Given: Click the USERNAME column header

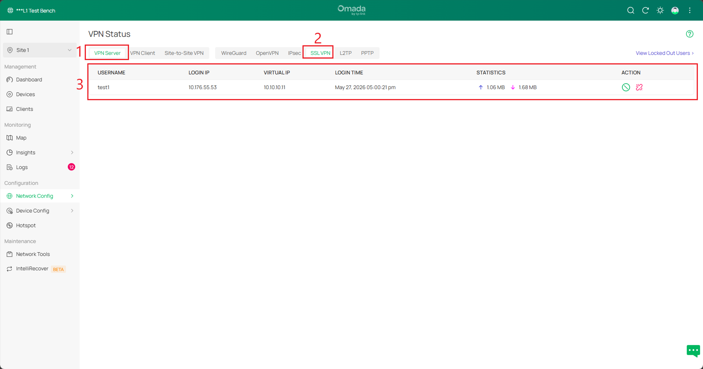Looking at the screenshot, I should tap(111, 72).
